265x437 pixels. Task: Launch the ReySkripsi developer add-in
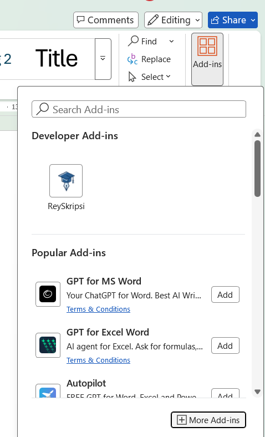click(x=66, y=181)
